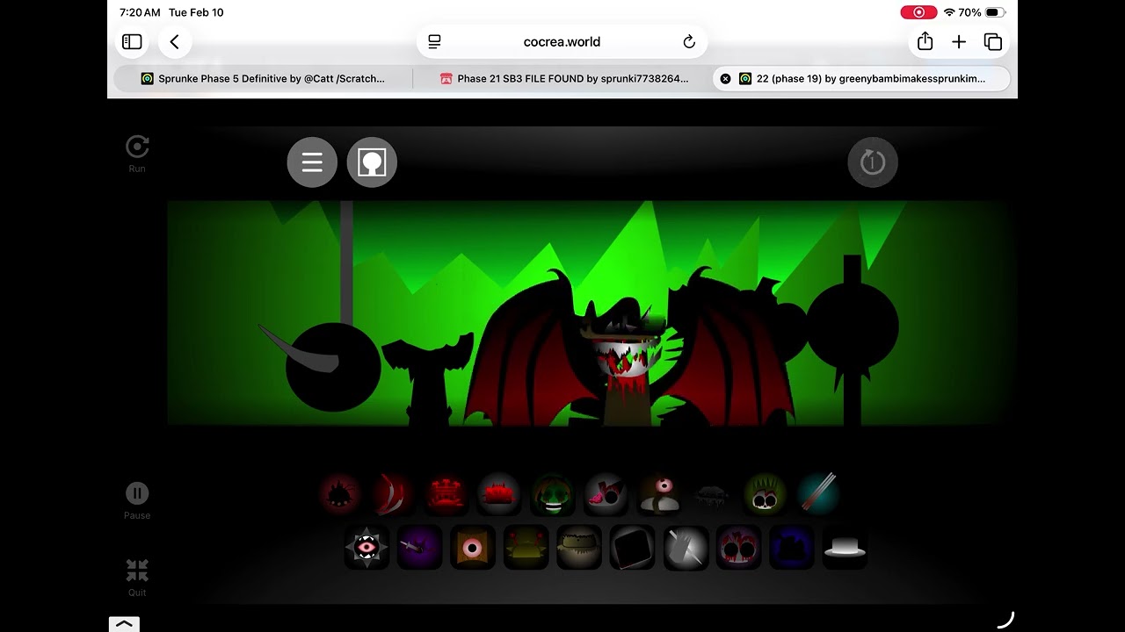Select the gray ball with pink mouth icon
Screen dimensions: 1125x632
(606, 495)
